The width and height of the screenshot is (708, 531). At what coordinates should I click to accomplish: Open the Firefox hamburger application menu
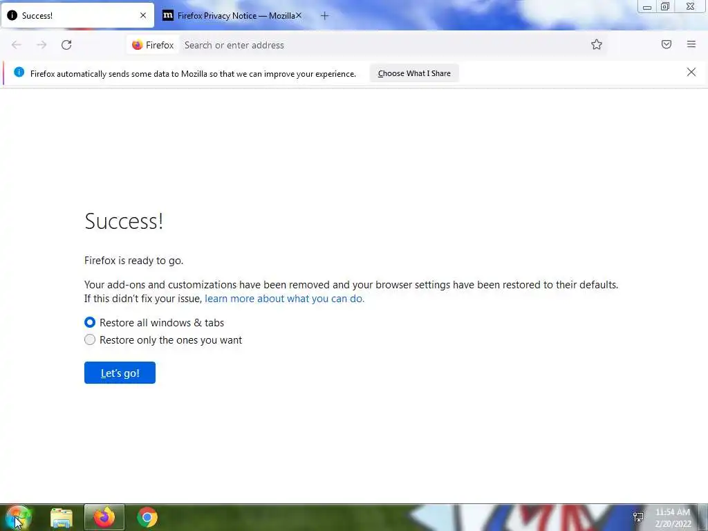tap(691, 44)
